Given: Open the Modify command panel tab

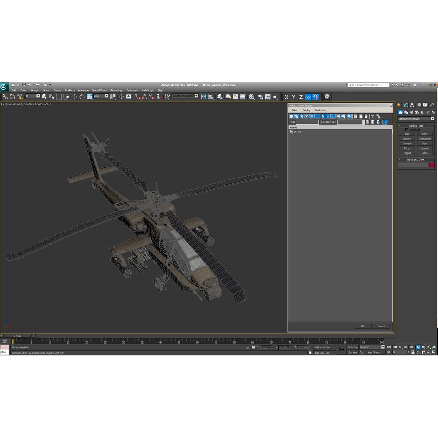Looking at the screenshot, I should coord(405,105).
